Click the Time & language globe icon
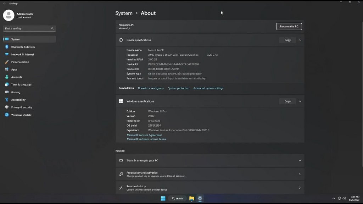Image resolution: width=363 pixels, height=204 pixels. (7, 84)
